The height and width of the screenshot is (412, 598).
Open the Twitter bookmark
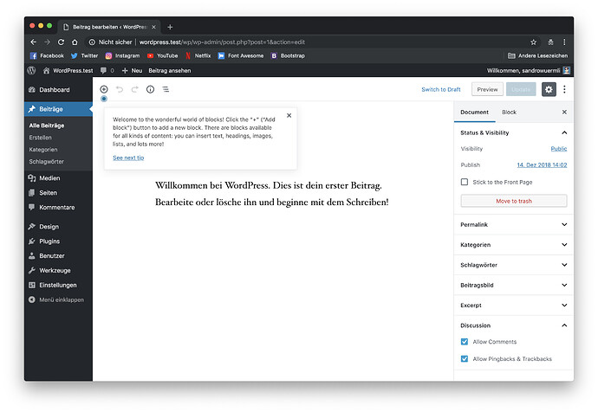84,55
